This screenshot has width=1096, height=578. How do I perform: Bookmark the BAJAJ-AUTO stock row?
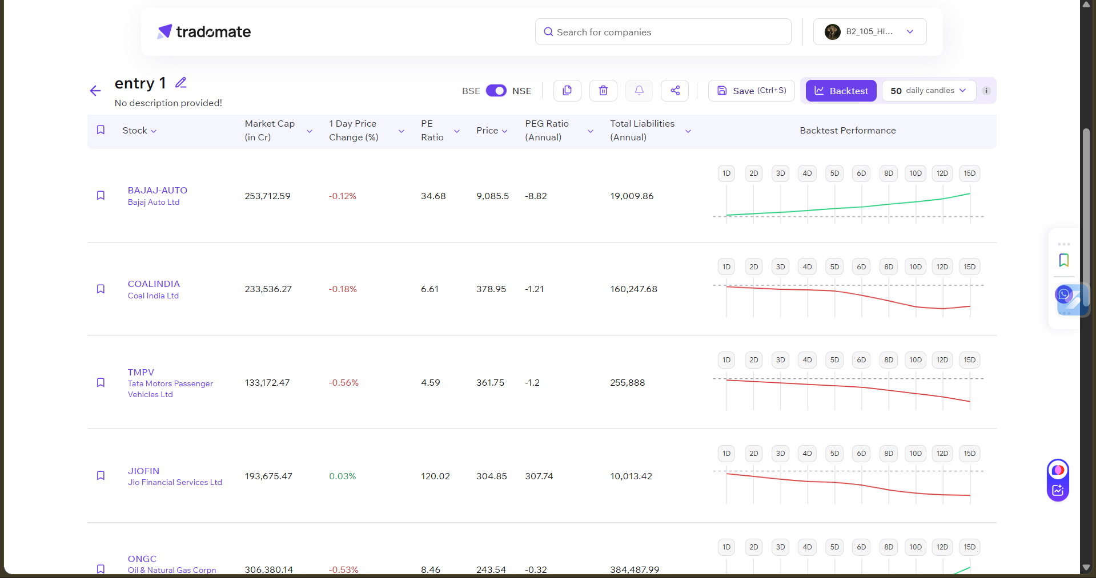[101, 196]
